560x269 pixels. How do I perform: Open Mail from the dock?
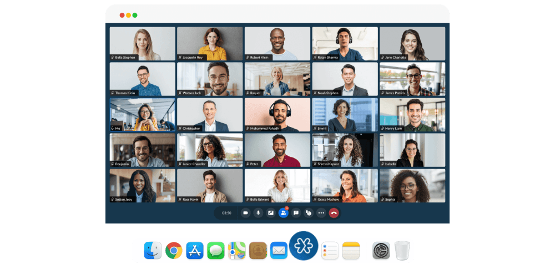279,251
